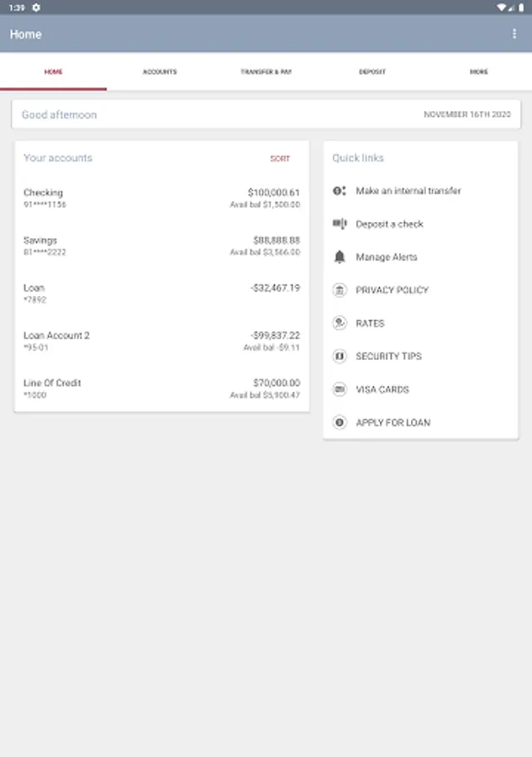
Task: Open the More tab
Action: tap(478, 71)
